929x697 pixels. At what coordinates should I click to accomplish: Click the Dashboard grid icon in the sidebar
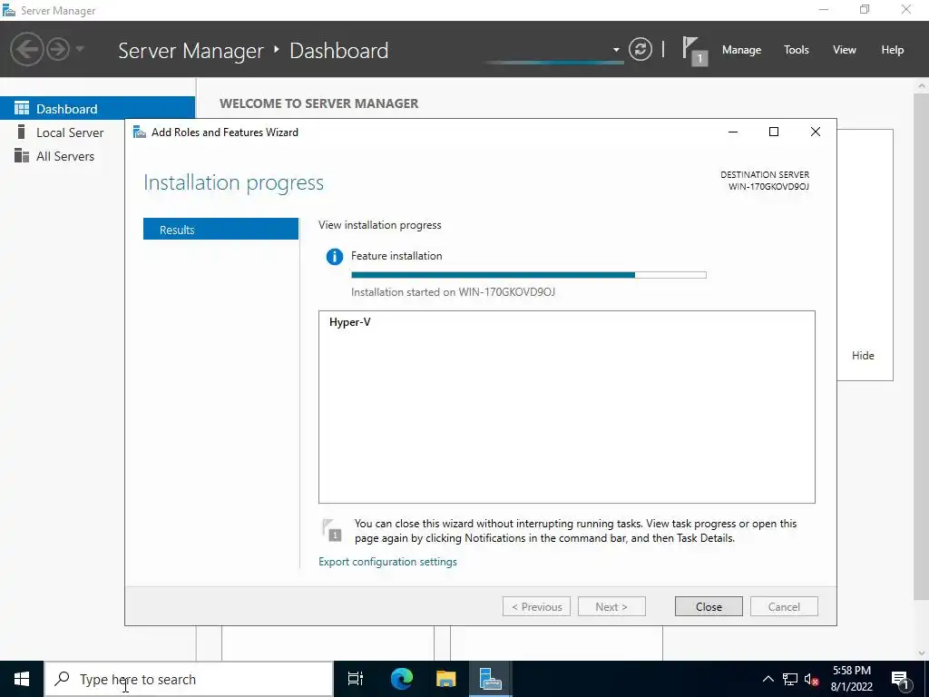click(22, 108)
